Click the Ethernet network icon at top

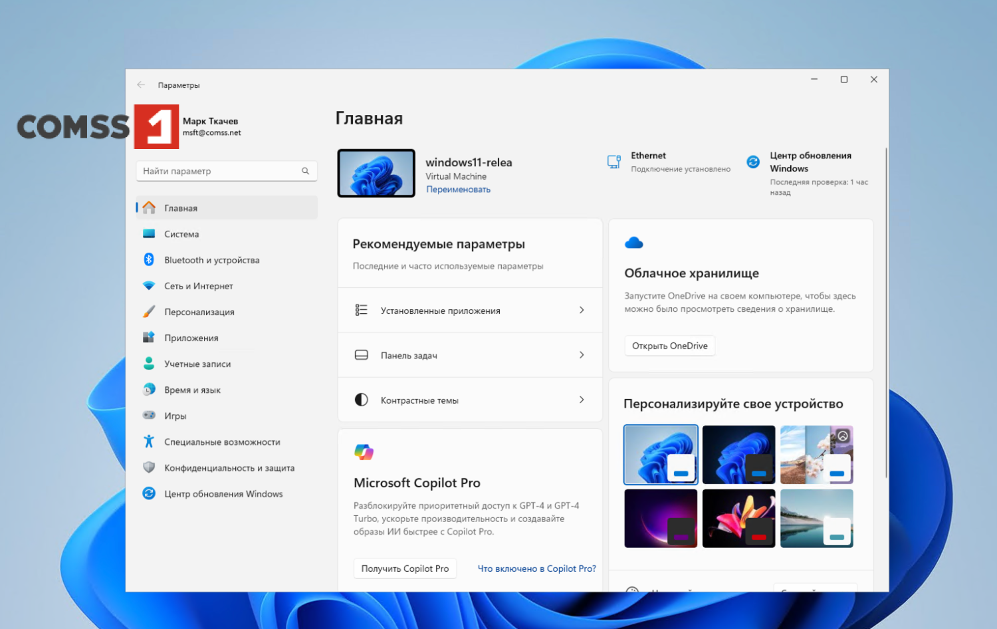click(x=614, y=162)
